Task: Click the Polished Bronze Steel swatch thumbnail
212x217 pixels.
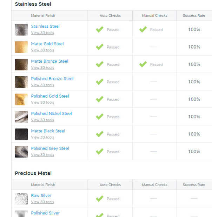Action: pos(21,82)
